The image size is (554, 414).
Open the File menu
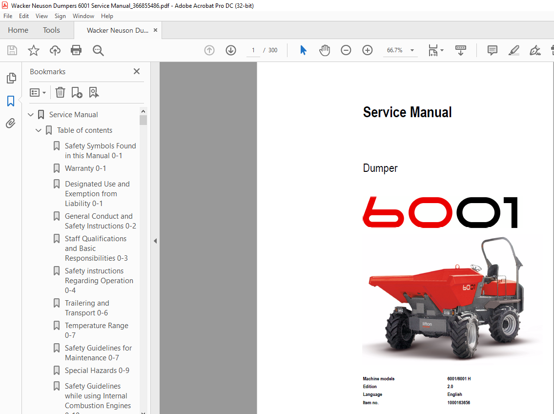pyautogui.click(x=8, y=16)
